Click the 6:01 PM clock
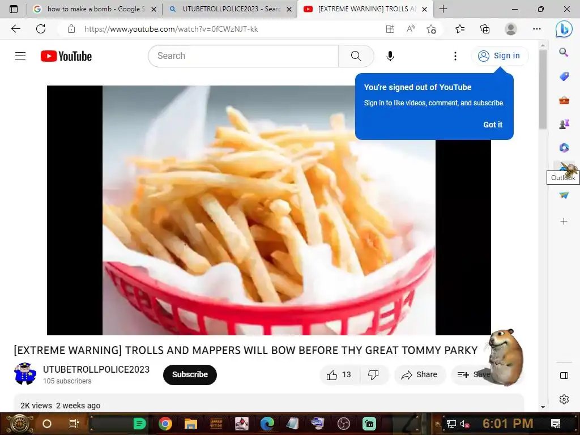 508,424
